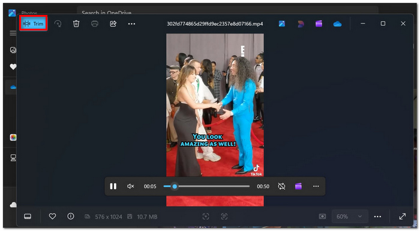Viewport: 420px width, 231px height.
Task: Seek using the video progress slider
Action: tap(206, 186)
